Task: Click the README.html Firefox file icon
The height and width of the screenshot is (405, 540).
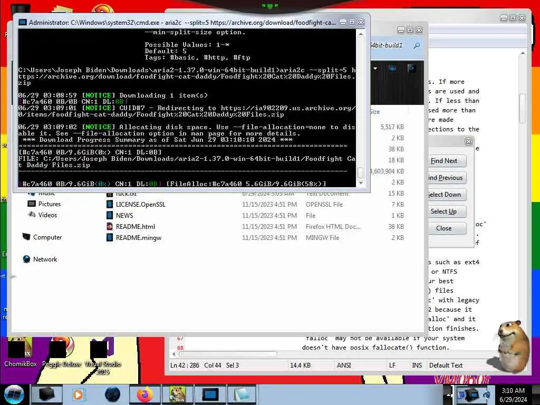Action: (110, 227)
